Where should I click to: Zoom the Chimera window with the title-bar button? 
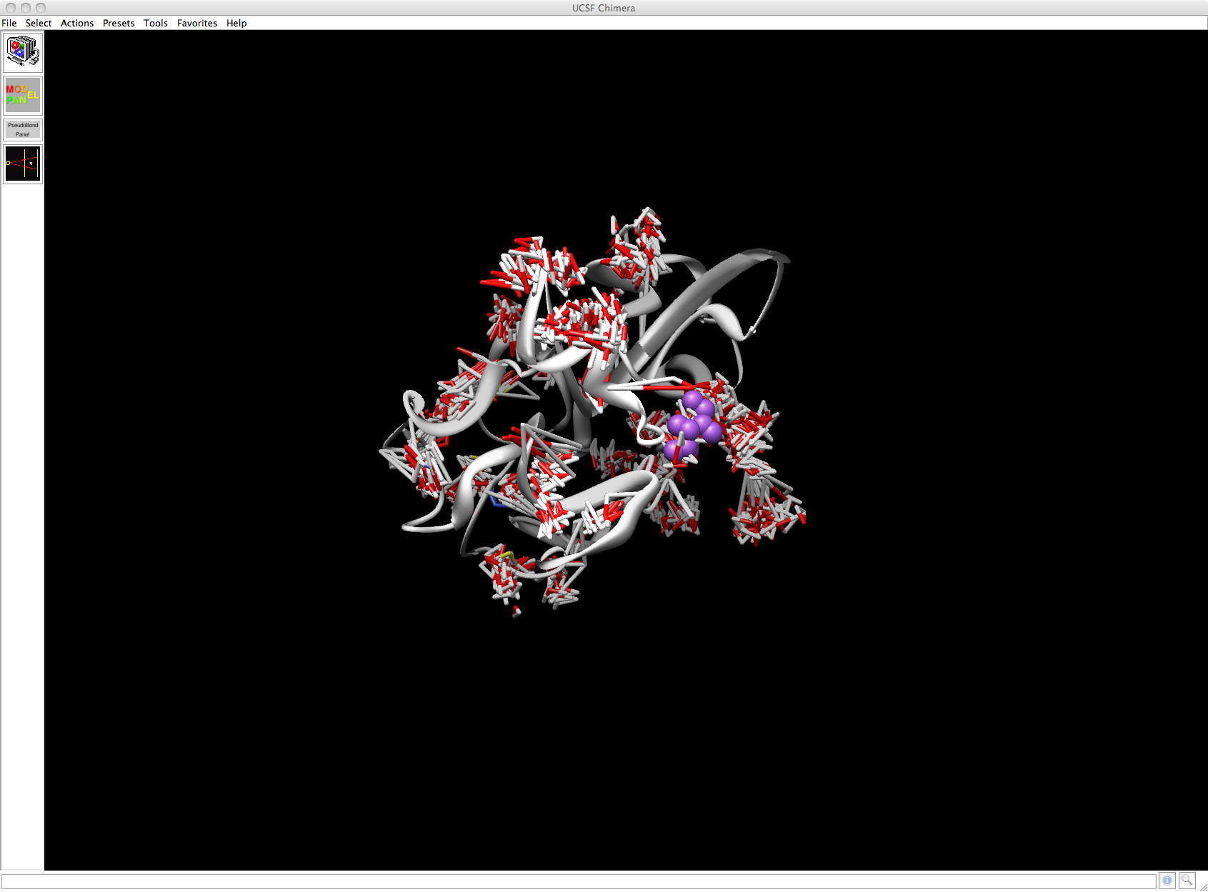(x=41, y=8)
